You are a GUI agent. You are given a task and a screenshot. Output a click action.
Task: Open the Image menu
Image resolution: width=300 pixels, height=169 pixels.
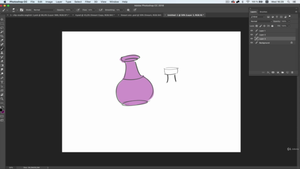[x=49, y=2]
